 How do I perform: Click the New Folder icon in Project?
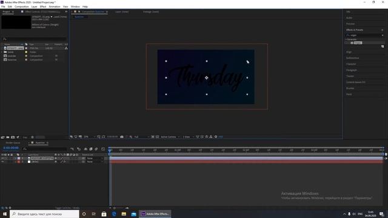8,137
